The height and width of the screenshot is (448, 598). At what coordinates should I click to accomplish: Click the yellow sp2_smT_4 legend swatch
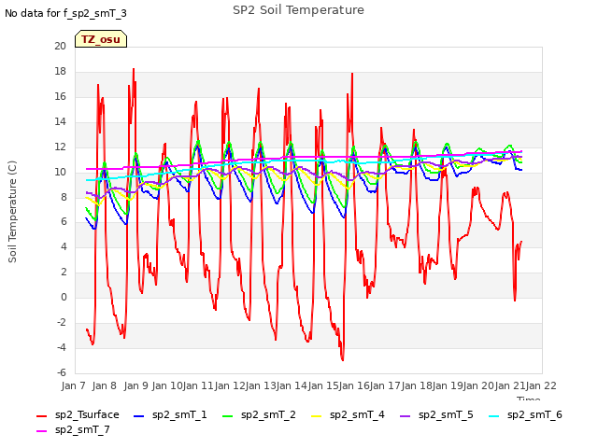click(x=317, y=415)
